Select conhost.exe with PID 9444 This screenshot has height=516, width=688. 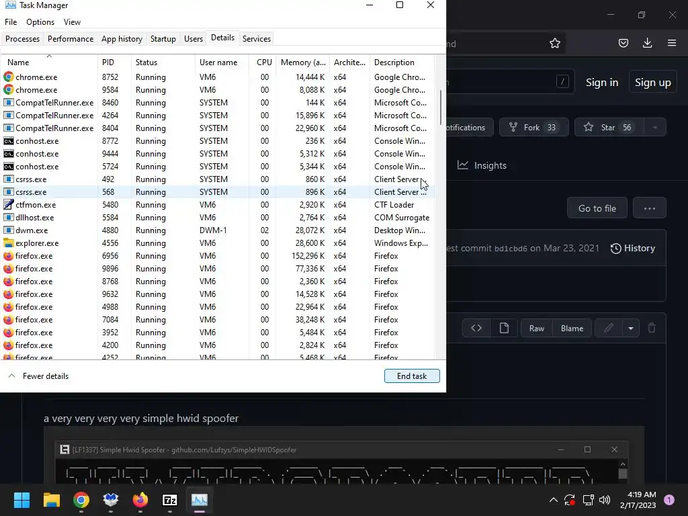[218, 154]
